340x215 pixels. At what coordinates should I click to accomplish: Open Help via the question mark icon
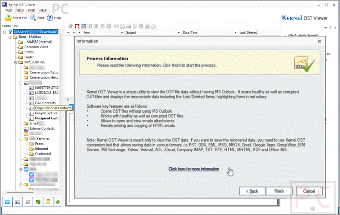click(50, 18)
